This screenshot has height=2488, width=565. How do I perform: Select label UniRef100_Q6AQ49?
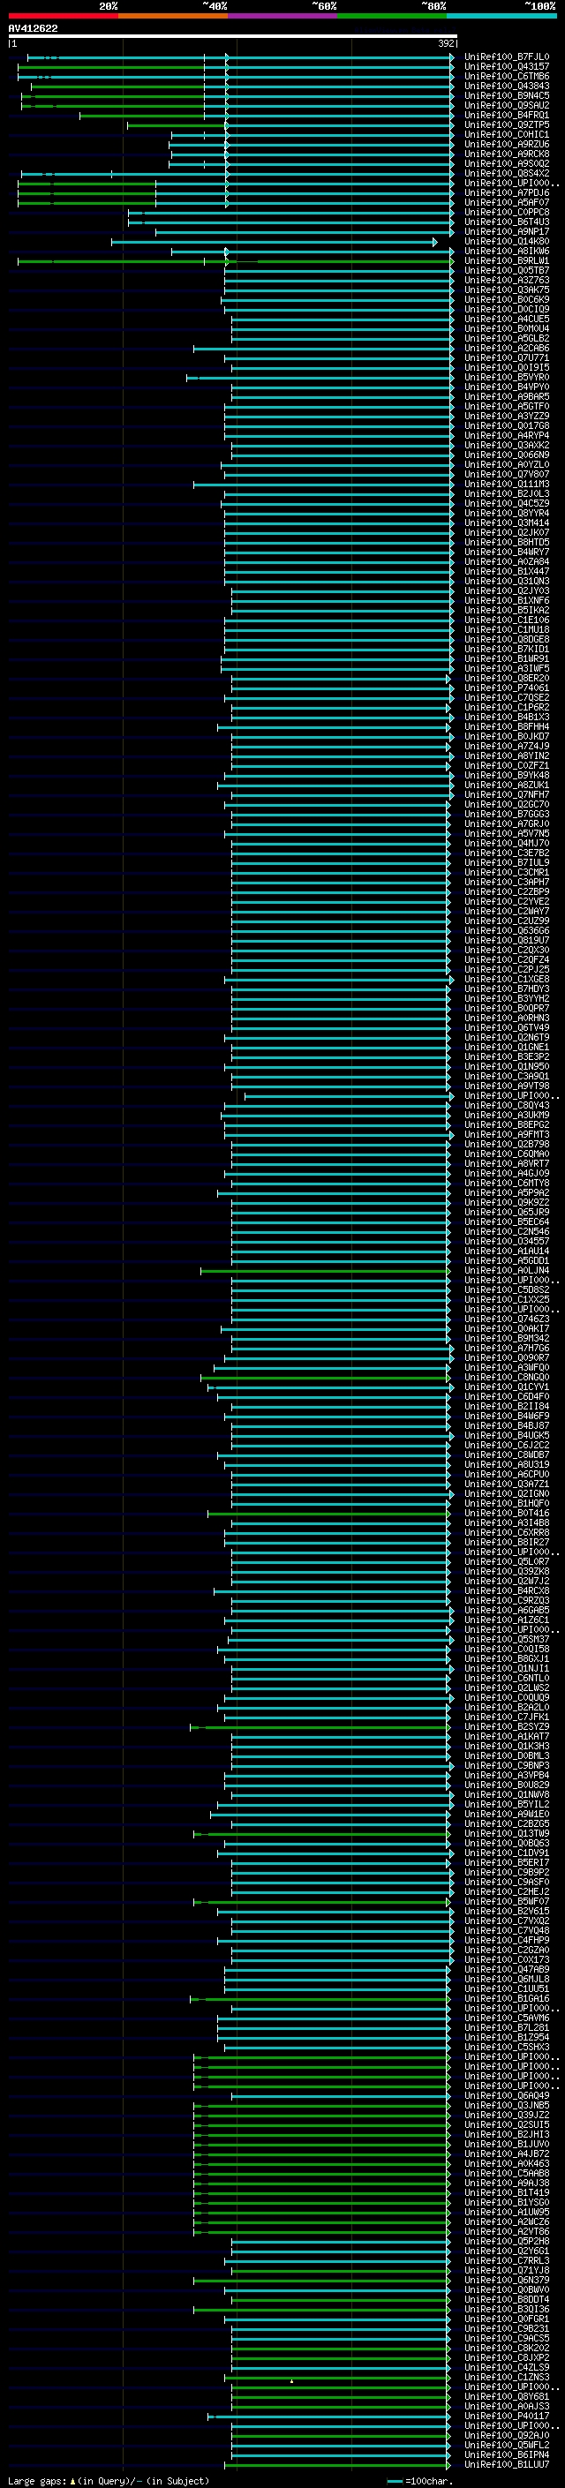pyautogui.click(x=506, y=2096)
